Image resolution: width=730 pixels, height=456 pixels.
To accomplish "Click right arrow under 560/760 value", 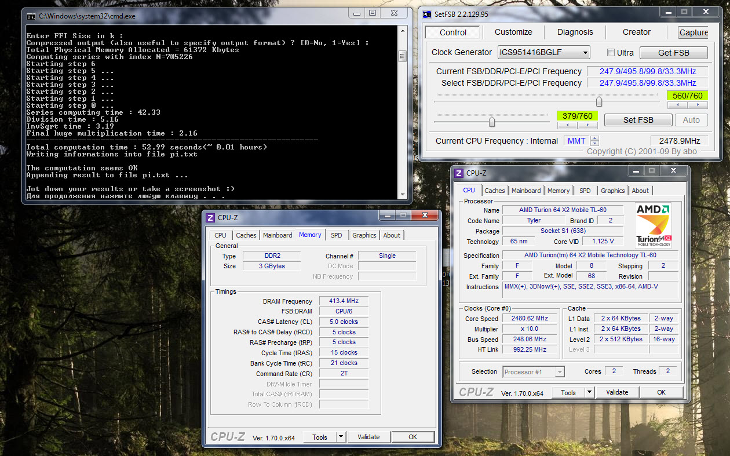I will pos(698,105).
